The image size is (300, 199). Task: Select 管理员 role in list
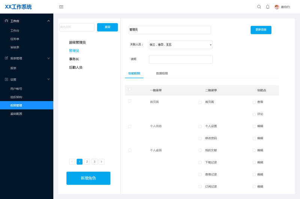click(74, 51)
